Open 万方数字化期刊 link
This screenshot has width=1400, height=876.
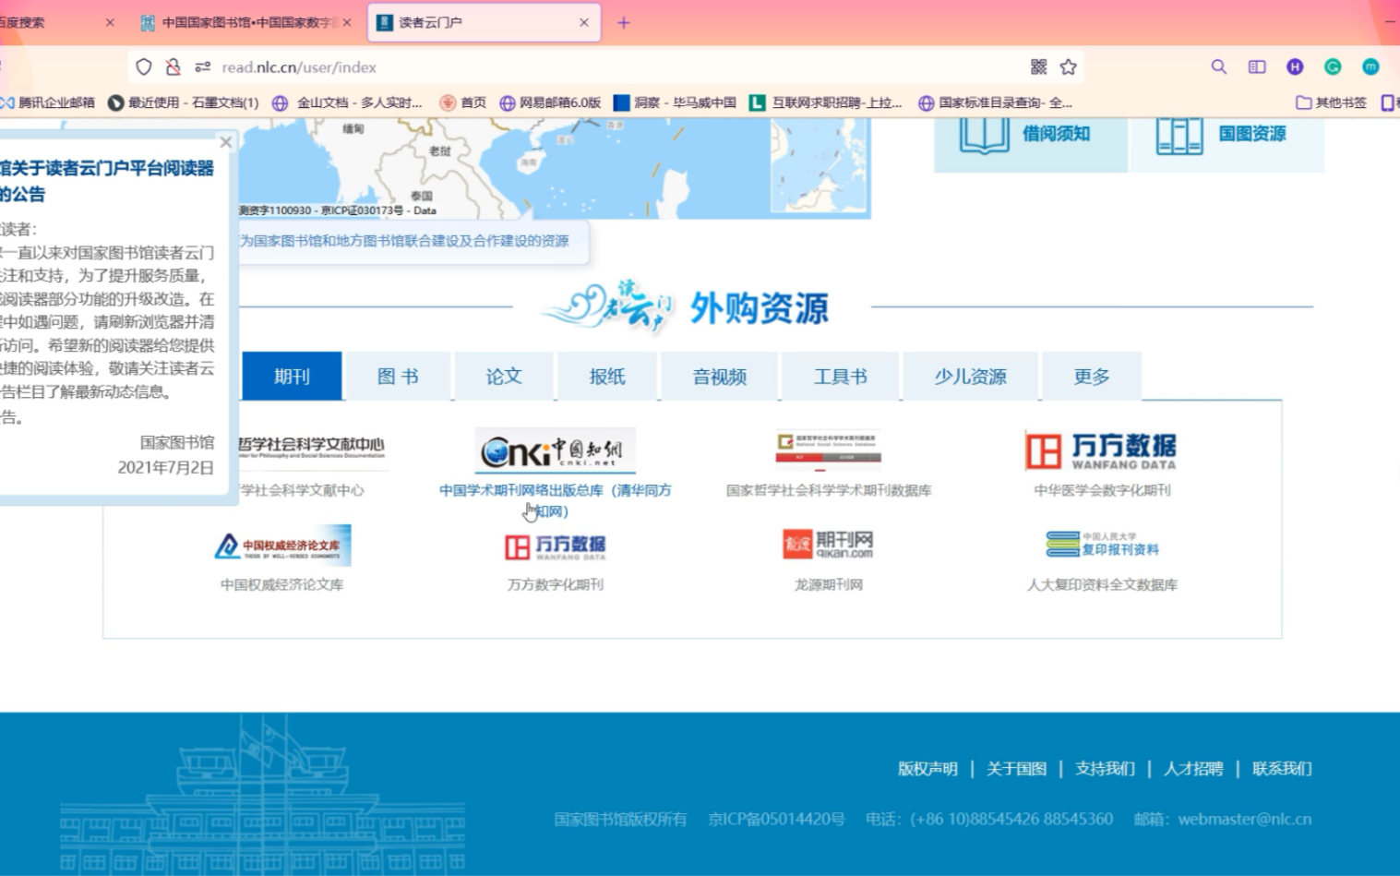coord(556,584)
